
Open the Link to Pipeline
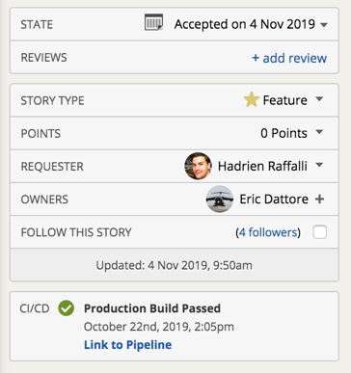pyautogui.click(x=127, y=345)
